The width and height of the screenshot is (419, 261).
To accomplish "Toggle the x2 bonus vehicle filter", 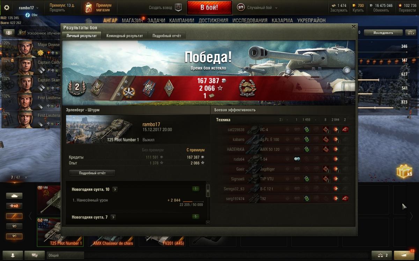I will tap(14, 206).
